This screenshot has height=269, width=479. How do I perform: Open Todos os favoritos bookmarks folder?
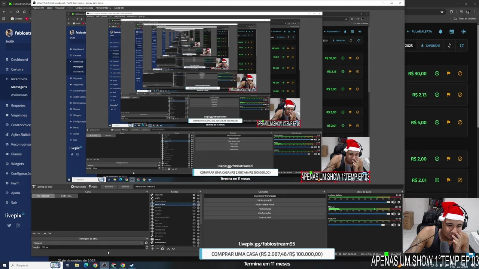[465, 19]
